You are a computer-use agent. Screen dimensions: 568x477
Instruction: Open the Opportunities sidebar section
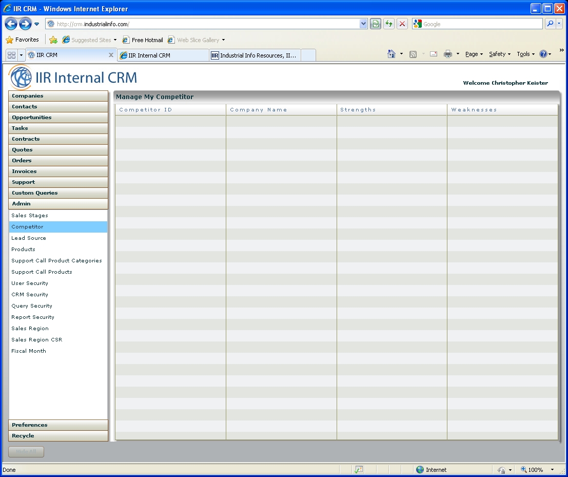pyautogui.click(x=58, y=118)
